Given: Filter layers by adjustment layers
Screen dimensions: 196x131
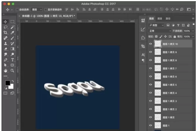Looking at the screenshot, I should pos(173,25).
